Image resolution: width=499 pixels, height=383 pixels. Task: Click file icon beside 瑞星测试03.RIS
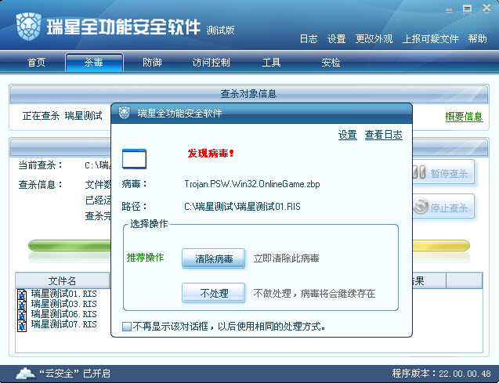click(x=22, y=305)
